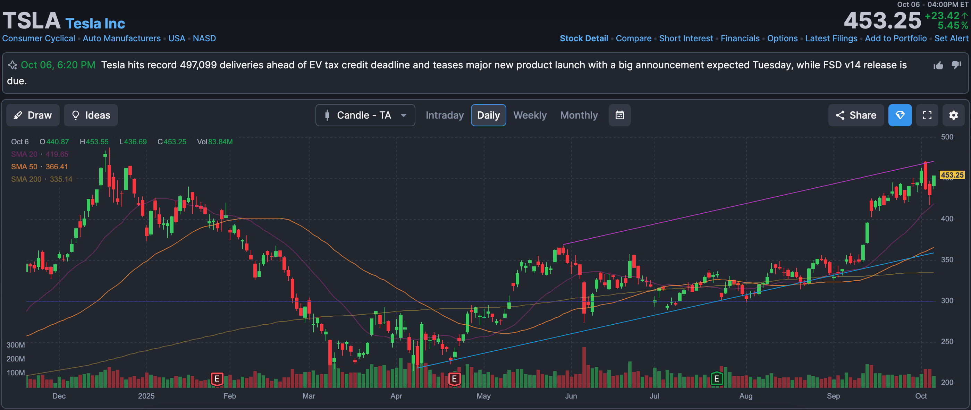
Task: Click the thumbs up icon on news
Action: [938, 66]
